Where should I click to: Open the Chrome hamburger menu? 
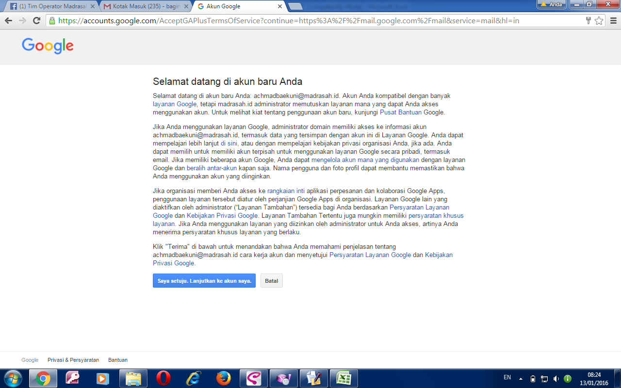(x=613, y=21)
